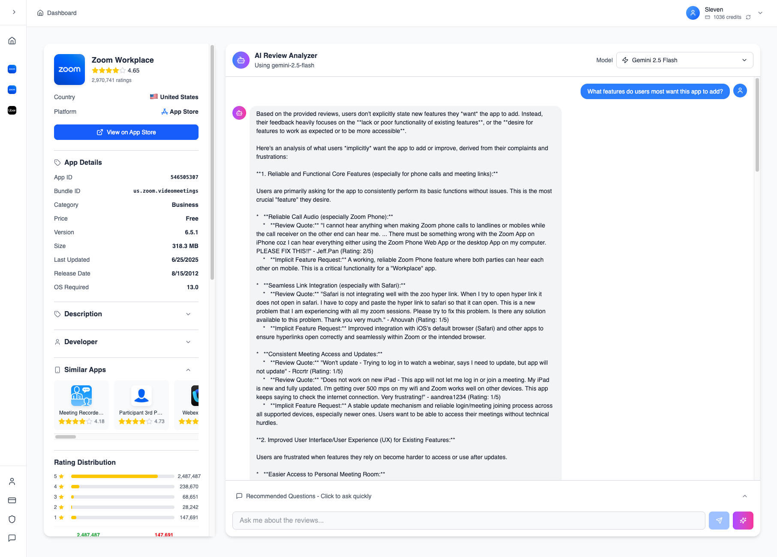The image size is (777, 557).
Task: Click the Similar Apps phone icon
Action: [x=57, y=370]
